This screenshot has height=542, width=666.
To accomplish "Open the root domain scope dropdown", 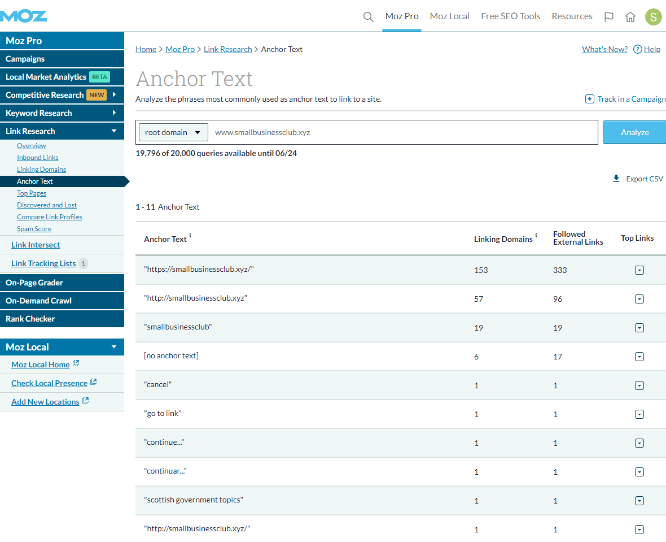I will (173, 132).
